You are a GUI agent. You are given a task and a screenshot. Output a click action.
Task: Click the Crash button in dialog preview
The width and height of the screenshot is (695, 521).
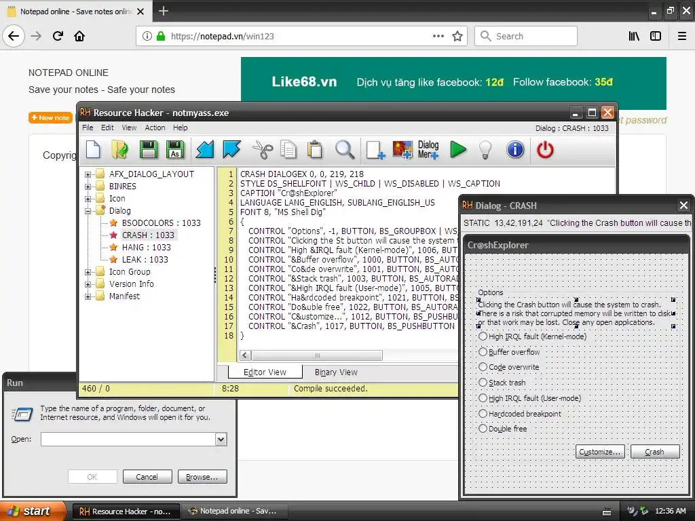click(655, 451)
